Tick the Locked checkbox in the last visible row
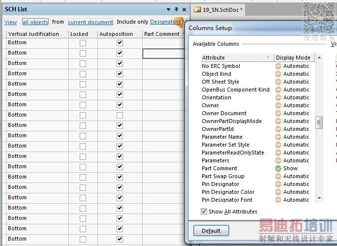Image resolution: width=337 pixels, height=246 pixels. (83, 239)
